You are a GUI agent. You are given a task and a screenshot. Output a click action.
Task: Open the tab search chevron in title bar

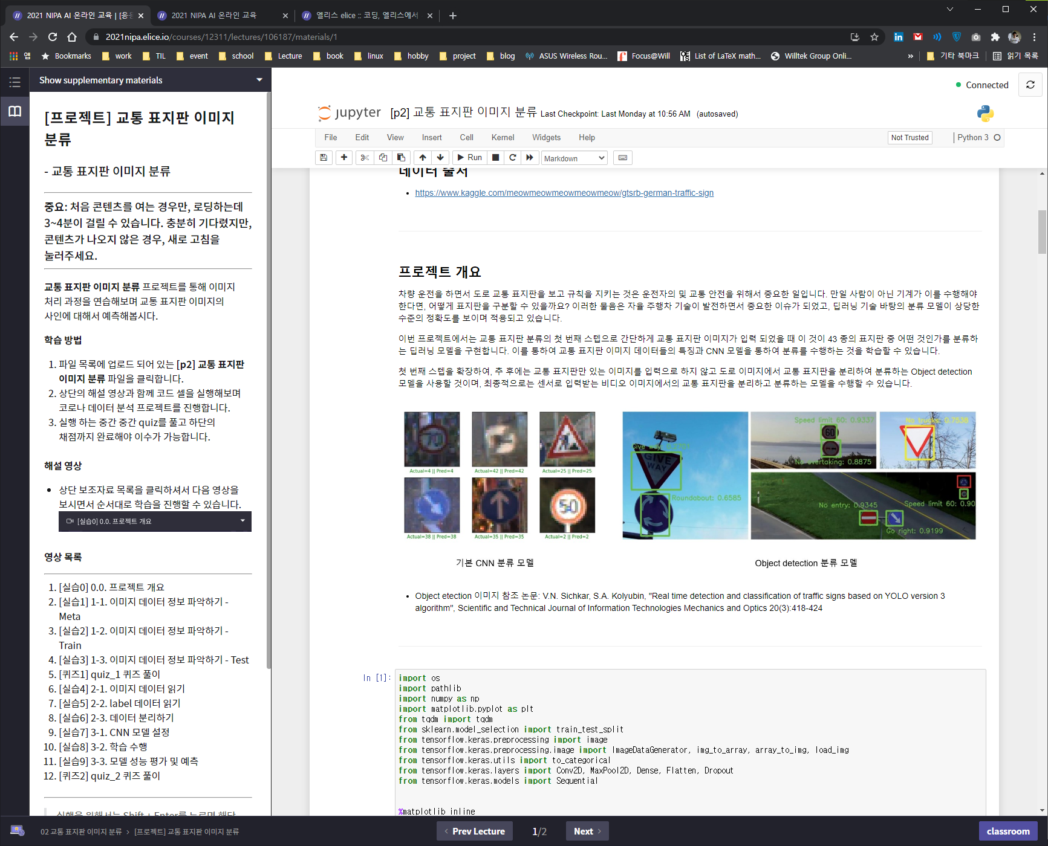[x=950, y=9]
